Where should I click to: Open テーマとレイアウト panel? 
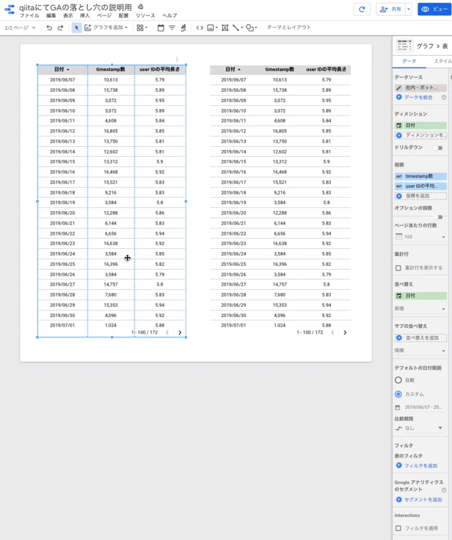[x=289, y=28]
